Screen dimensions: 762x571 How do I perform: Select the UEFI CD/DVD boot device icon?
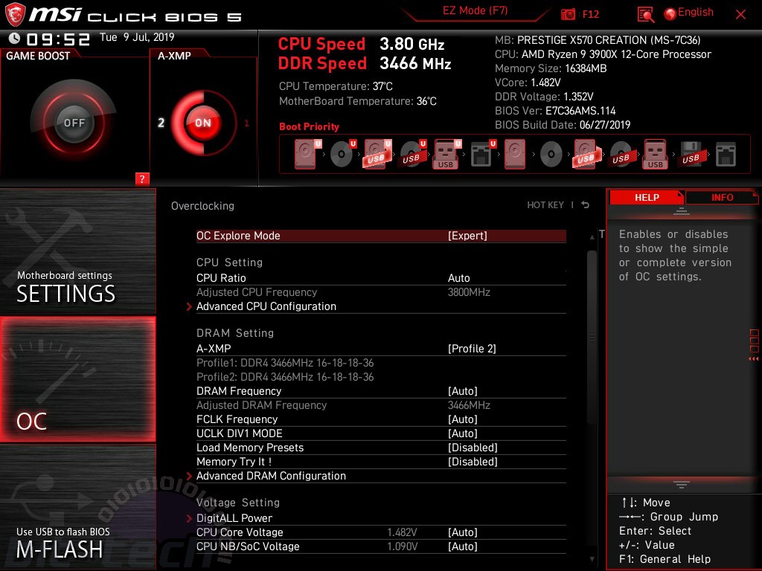point(342,154)
